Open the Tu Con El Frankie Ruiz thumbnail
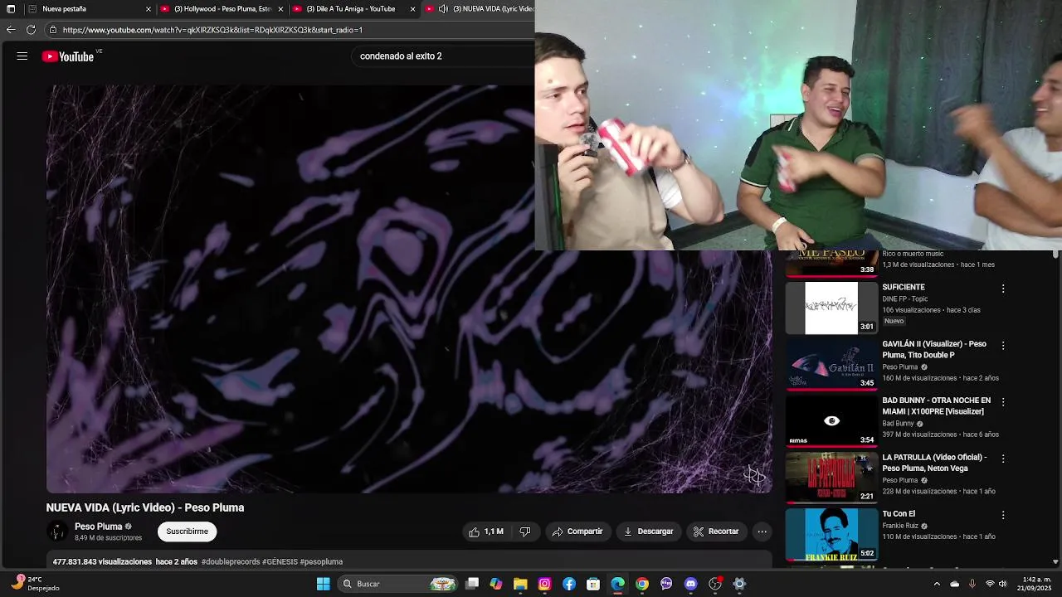 pyautogui.click(x=831, y=534)
